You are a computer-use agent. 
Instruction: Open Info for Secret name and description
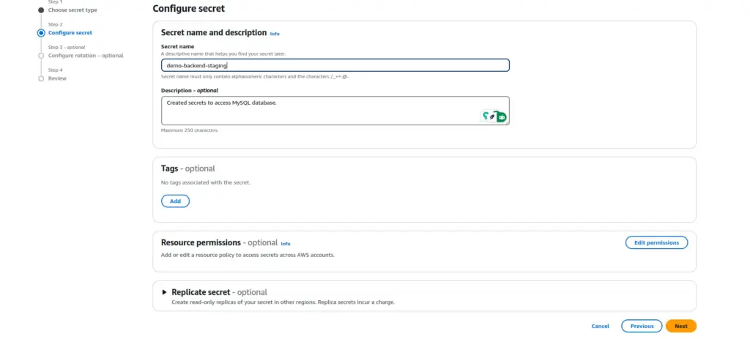point(275,34)
